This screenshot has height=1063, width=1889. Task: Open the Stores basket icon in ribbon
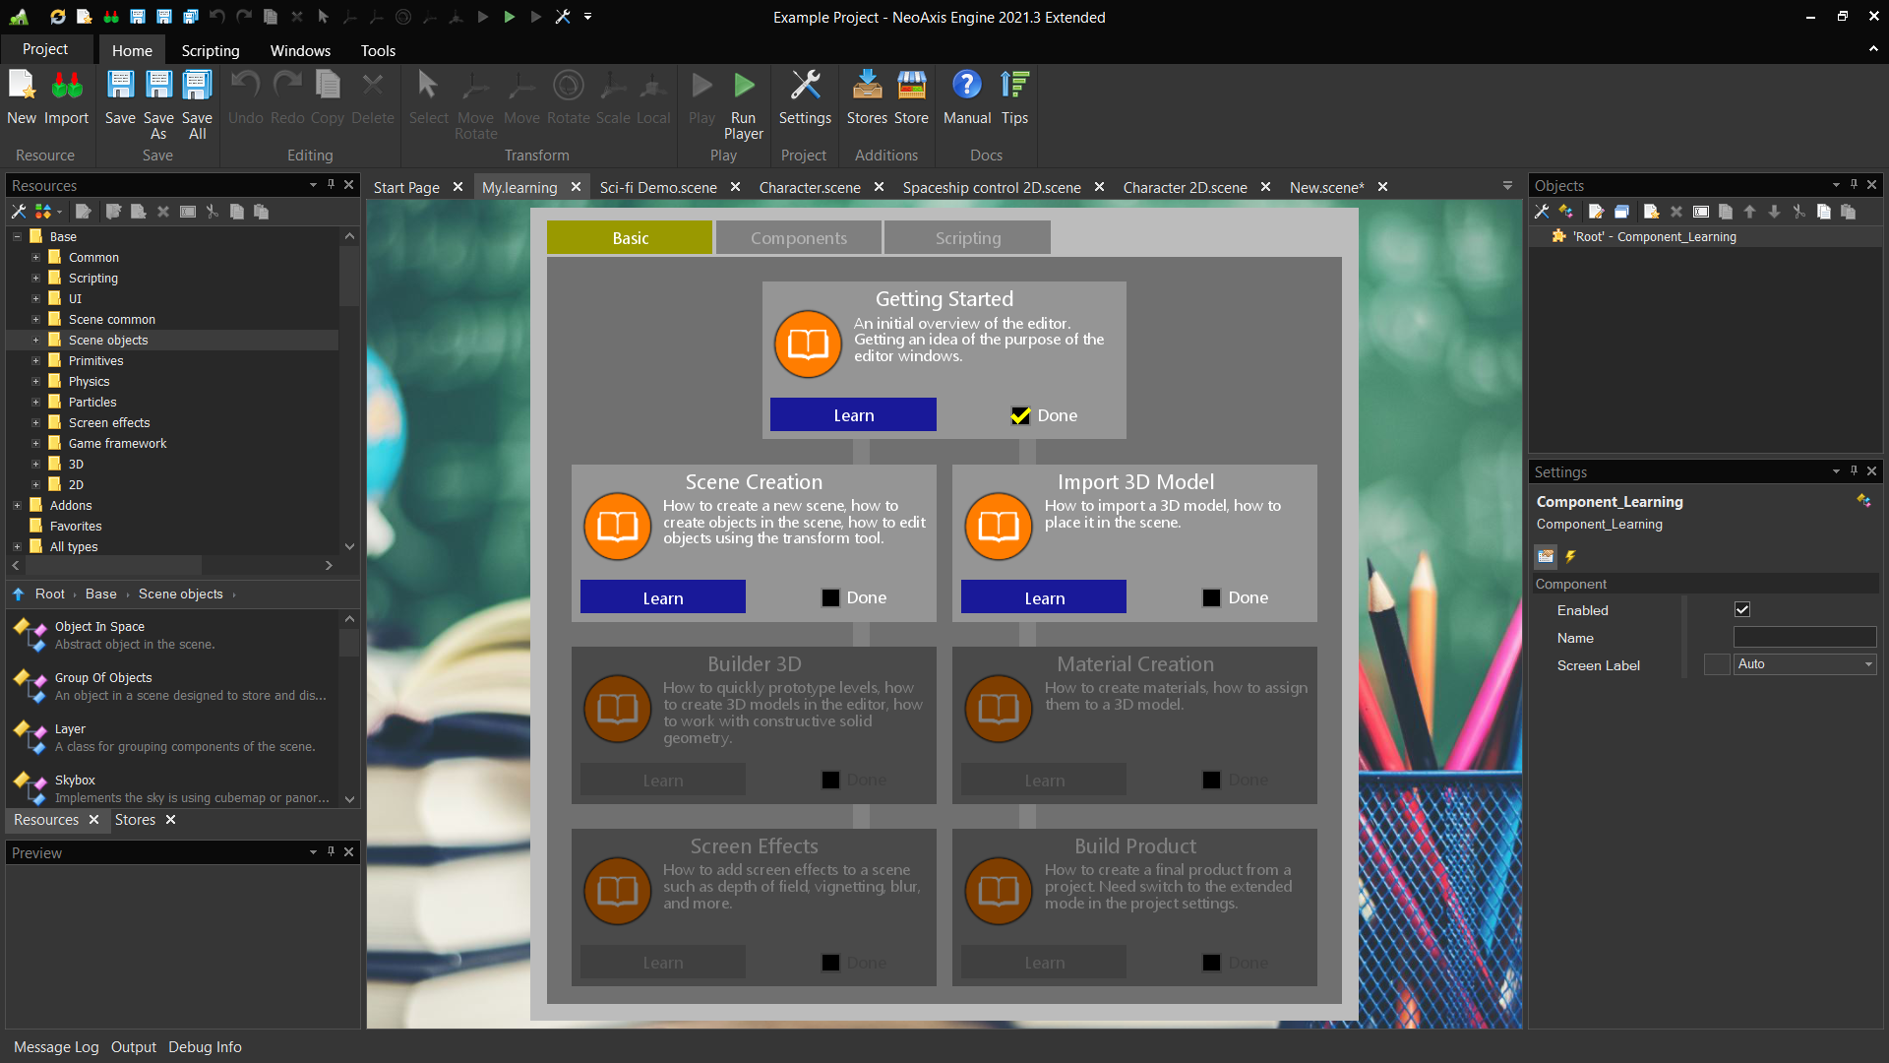click(867, 87)
